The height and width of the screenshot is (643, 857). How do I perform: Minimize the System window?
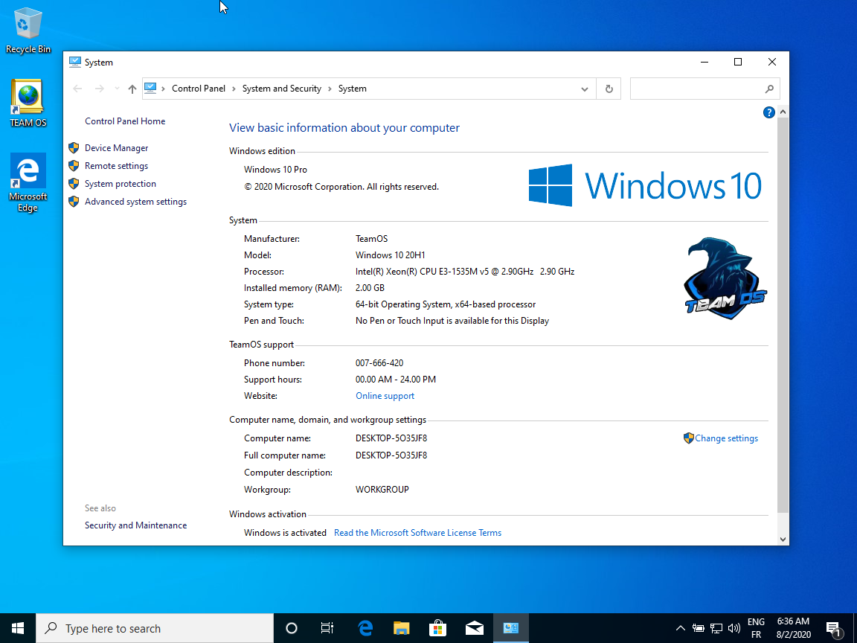pos(704,62)
